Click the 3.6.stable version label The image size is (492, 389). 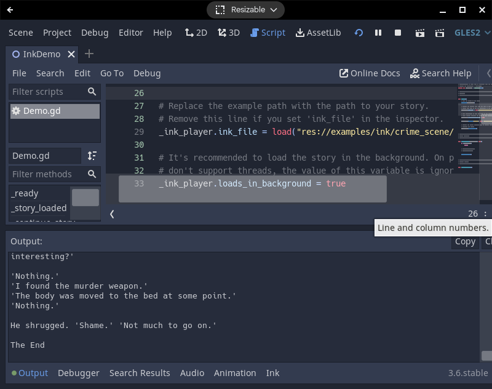(x=468, y=373)
